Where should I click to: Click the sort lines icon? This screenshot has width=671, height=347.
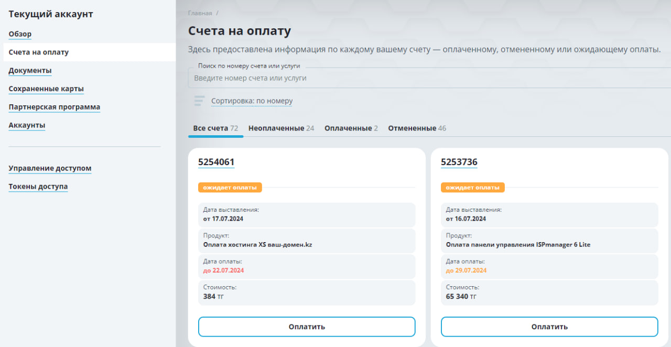coord(199,101)
